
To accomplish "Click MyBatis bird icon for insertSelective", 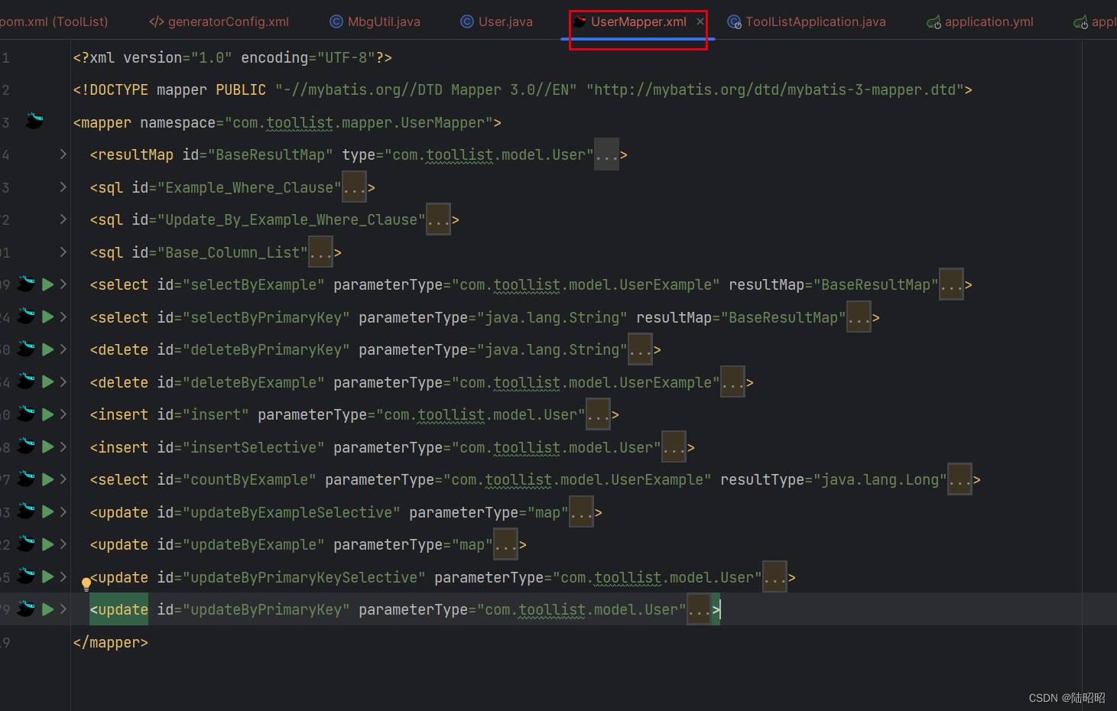I will (x=27, y=446).
